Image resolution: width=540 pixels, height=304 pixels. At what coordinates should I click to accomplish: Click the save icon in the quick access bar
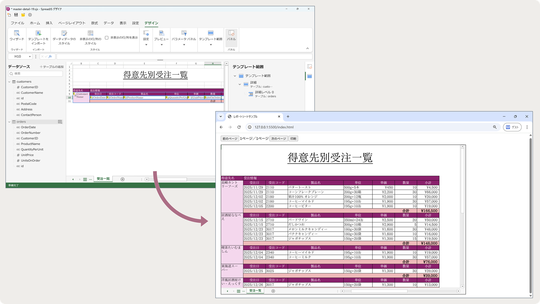pos(16,15)
